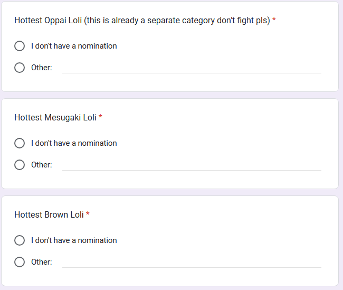Click the 'I don't have a nomination' label, Mesugaki question
Viewport: 343px width, 290px height.
[x=74, y=143]
